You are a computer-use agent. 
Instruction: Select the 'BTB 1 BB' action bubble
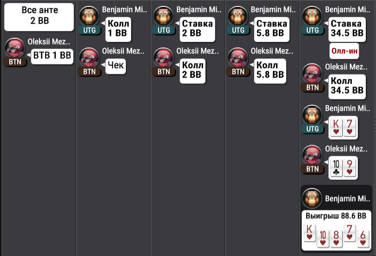pos(52,56)
